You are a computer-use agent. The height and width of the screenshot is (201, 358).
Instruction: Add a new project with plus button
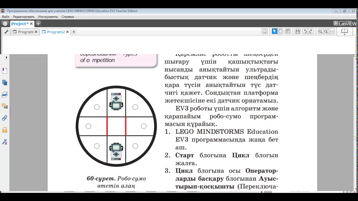(38, 24)
